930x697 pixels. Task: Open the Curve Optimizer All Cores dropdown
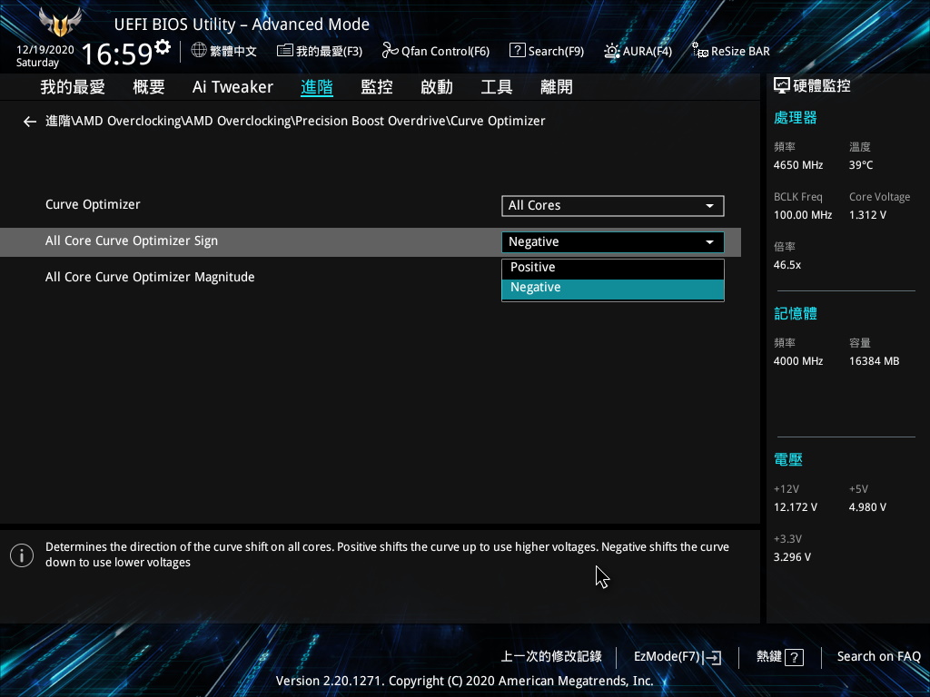613,206
